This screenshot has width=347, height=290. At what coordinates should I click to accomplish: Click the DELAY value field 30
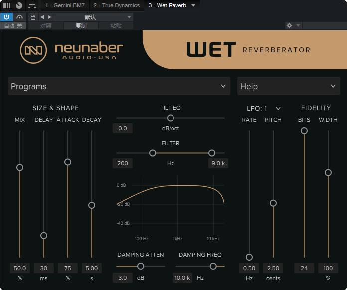pos(44,268)
